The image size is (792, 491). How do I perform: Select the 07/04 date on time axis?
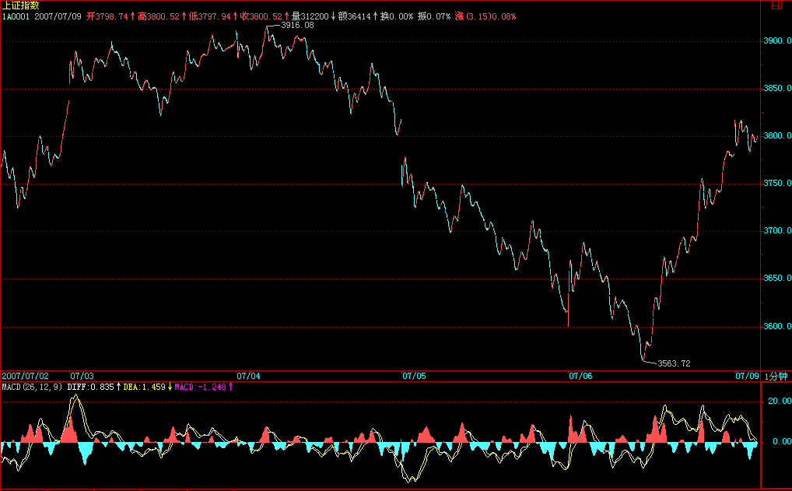click(x=248, y=376)
